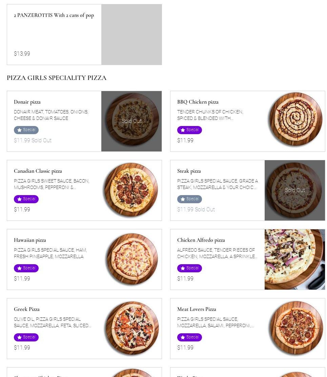Click the Special star badge on Chicken Alfredo pizza
This screenshot has height=377, width=327.
(189, 268)
